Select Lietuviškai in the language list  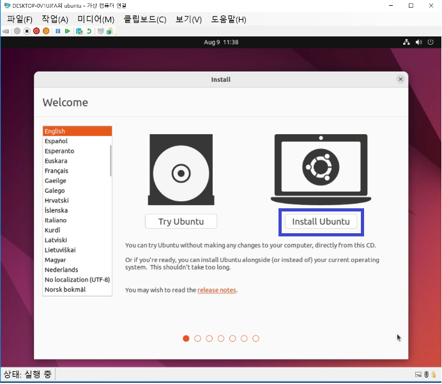pyautogui.click(x=77, y=250)
